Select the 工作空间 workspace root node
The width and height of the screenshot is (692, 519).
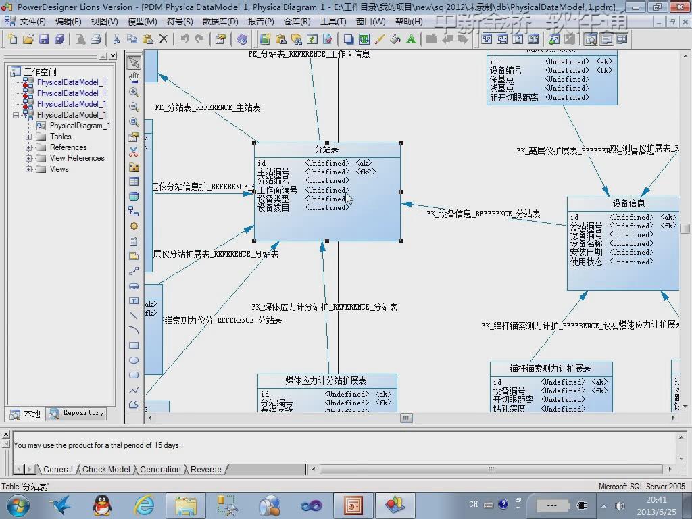coord(40,72)
